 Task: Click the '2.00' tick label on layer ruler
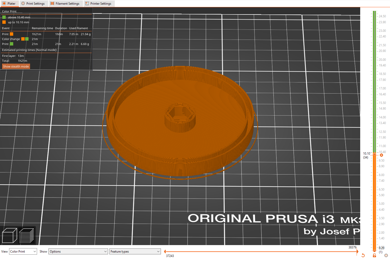[381, 233]
